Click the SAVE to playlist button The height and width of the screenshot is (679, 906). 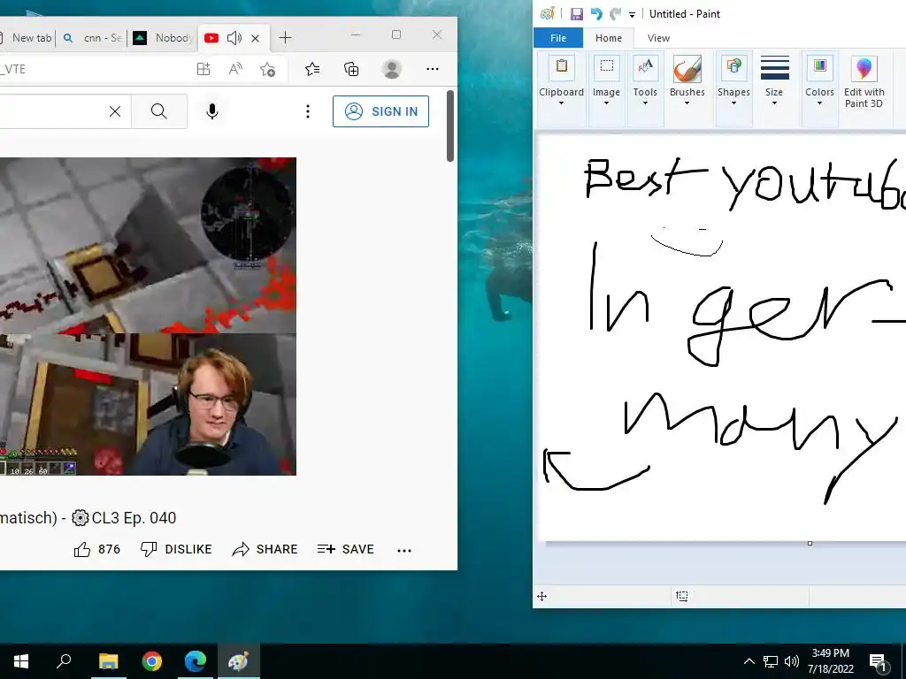[x=346, y=550]
